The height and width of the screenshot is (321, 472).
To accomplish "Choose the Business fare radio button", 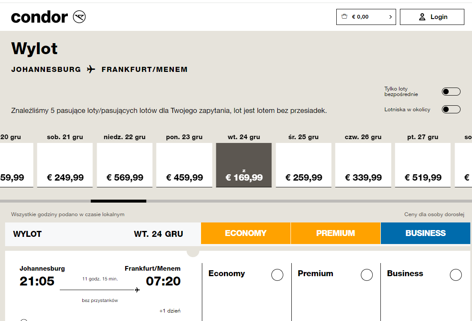I will click(456, 275).
